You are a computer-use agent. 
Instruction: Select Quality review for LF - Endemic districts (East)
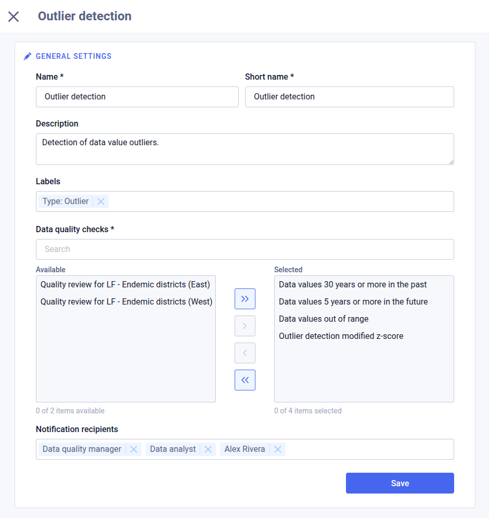tap(125, 284)
